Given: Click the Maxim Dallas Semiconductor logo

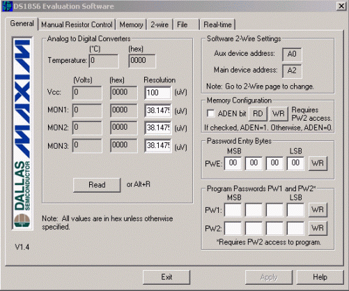Looking at the screenshot, I should (x=22, y=133).
